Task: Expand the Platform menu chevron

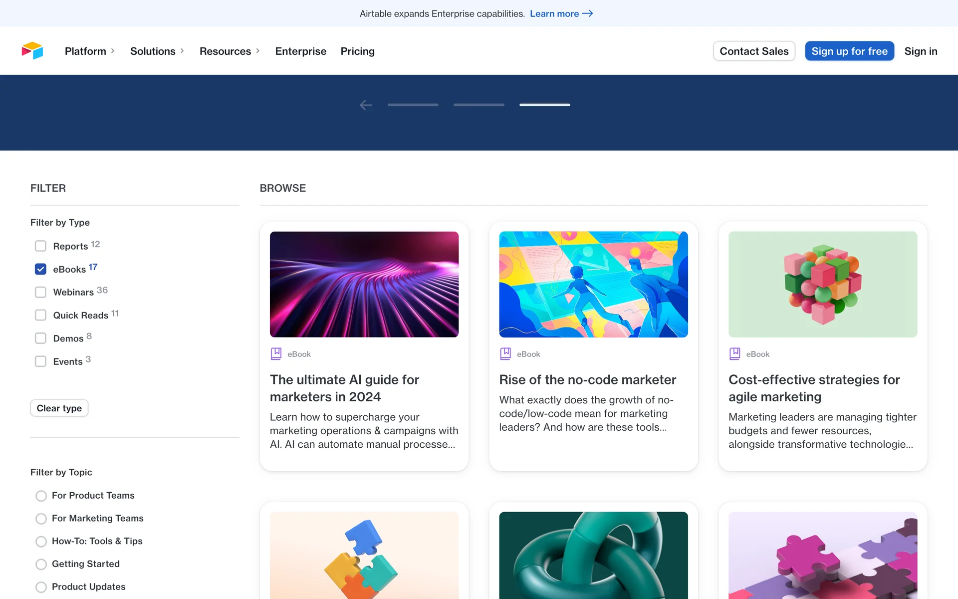Action: (113, 51)
